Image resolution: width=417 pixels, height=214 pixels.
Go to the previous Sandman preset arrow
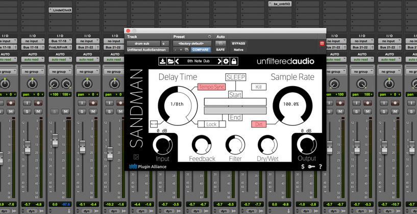[x=178, y=61]
